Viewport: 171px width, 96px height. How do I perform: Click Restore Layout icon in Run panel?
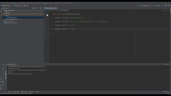pyautogui.click(x=3, y=82)
